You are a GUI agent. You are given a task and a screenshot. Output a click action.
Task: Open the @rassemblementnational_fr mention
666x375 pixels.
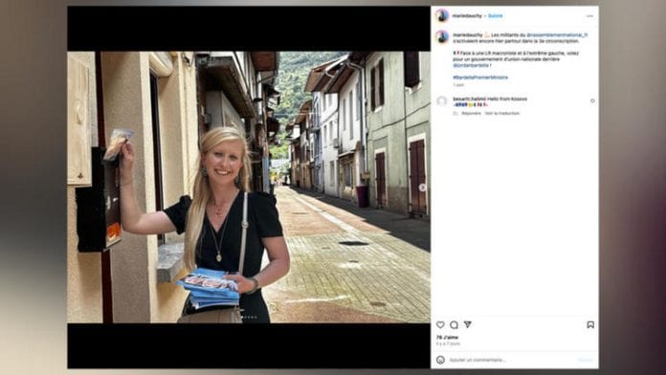557,35
